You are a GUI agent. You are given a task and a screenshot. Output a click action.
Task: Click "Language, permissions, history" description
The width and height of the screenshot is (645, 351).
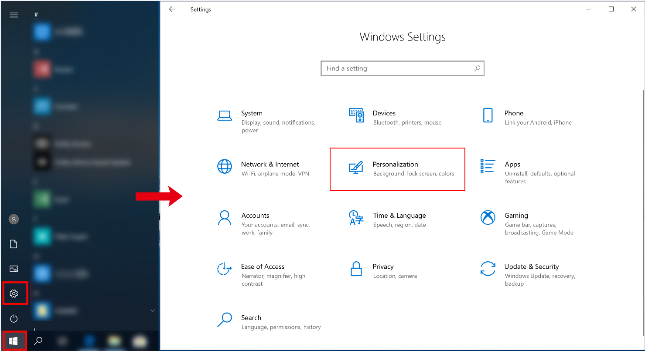click(x=281, y=327)
